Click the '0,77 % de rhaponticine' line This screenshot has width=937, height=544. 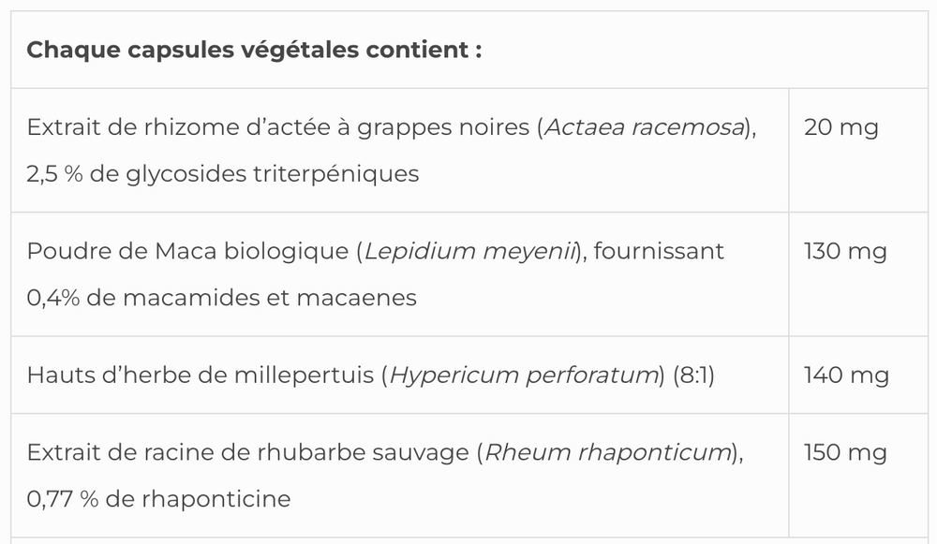tap(158, 499)
